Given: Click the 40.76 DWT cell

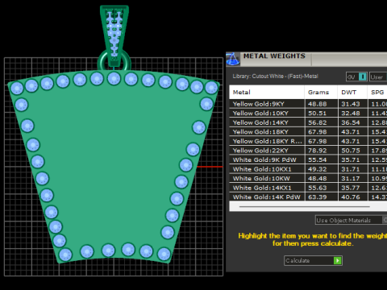Looking at the screenshot, I should click(352, 197).
